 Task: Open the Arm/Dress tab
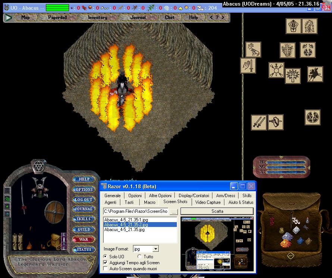pyautogui.click(x=226, y=196)
